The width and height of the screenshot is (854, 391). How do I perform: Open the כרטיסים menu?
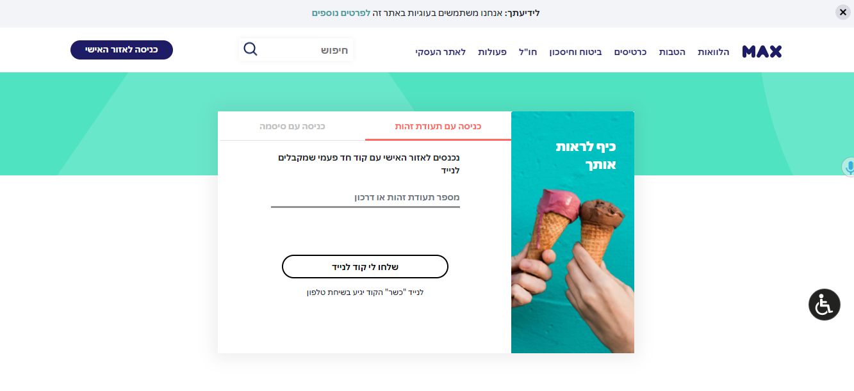point(630,52)
